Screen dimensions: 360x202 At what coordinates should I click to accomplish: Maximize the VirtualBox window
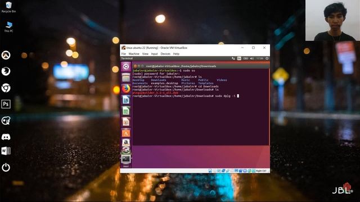[253, 48]
